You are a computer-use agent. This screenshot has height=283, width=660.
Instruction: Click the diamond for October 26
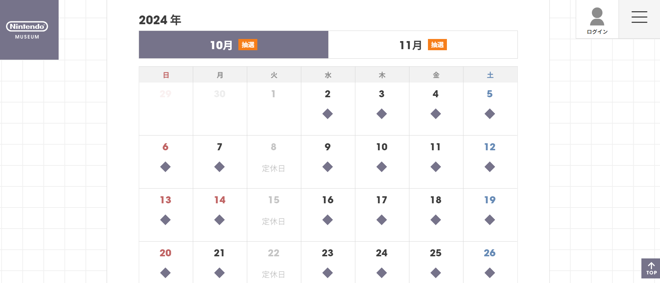click(490, 273)
